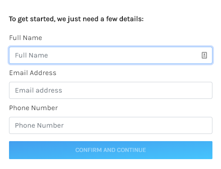
Task: Click the Full Name label above the field
Action: coord(26,38)
